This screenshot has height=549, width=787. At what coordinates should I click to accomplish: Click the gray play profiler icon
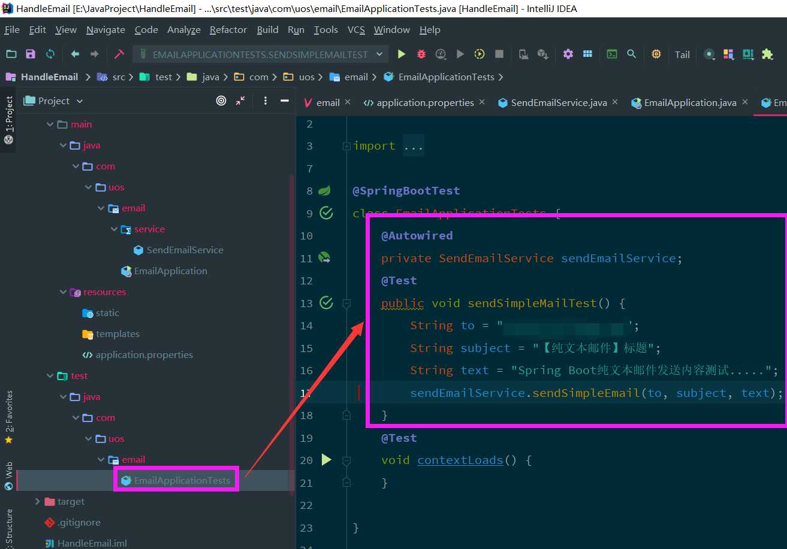460,54
